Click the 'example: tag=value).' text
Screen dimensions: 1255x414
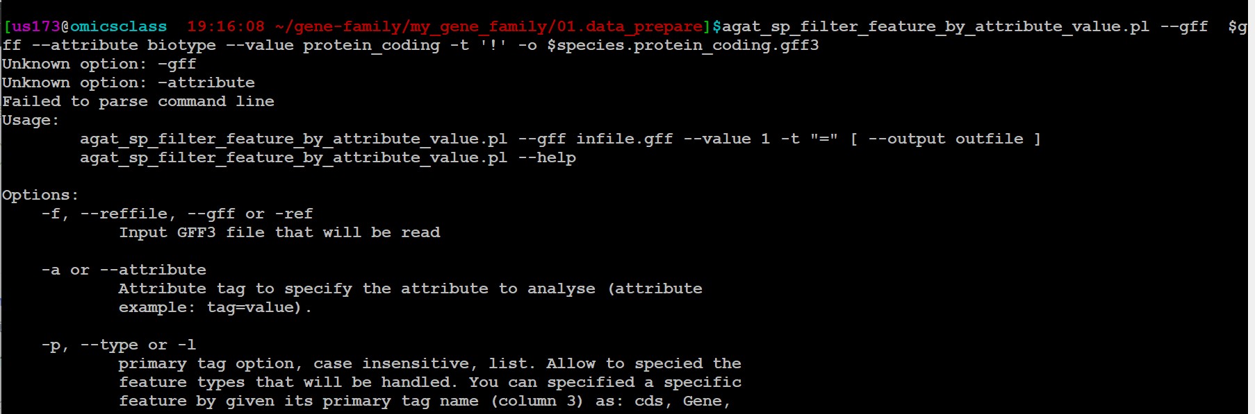(x=215, y=308)
